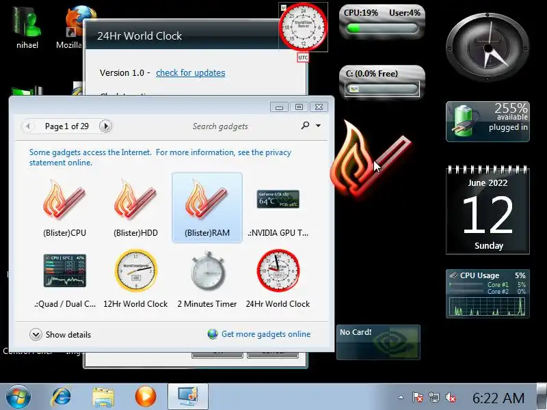Open the nihael desktop user folder
Screen dimensions: 547x410
pos(27,28)
